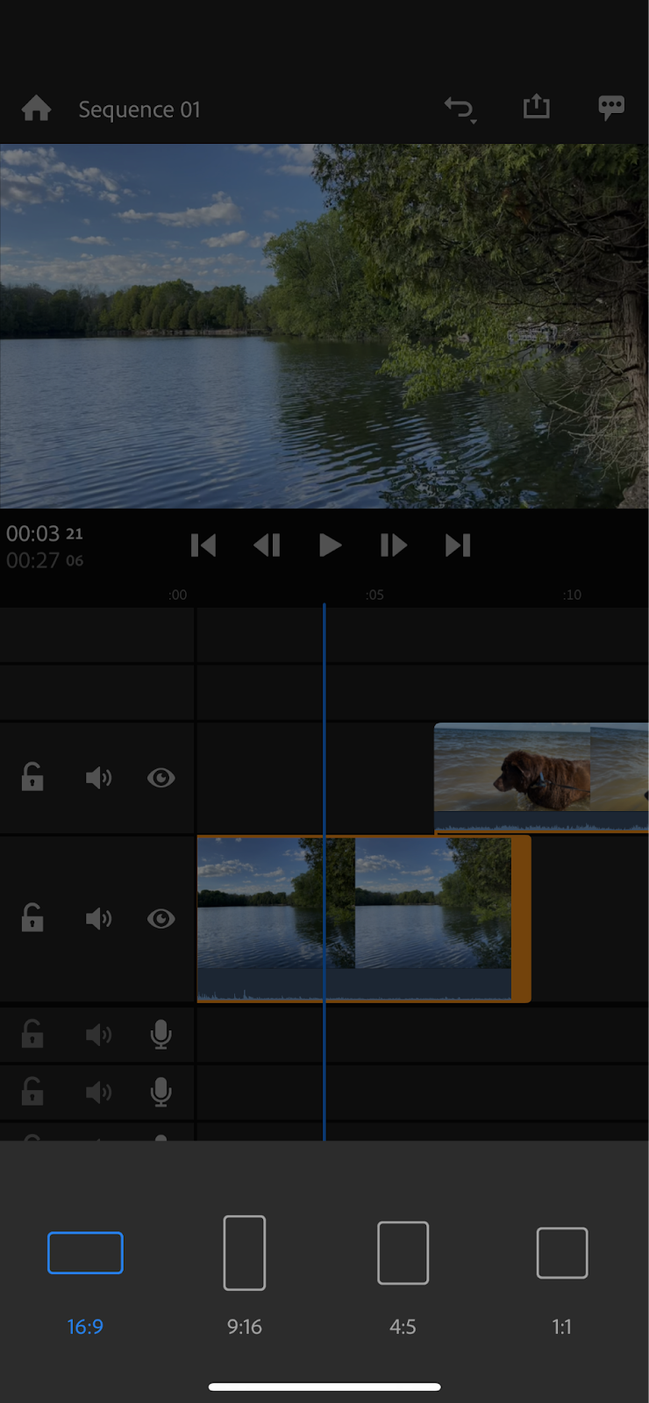Tap the share/export icon

pos(536,107)
